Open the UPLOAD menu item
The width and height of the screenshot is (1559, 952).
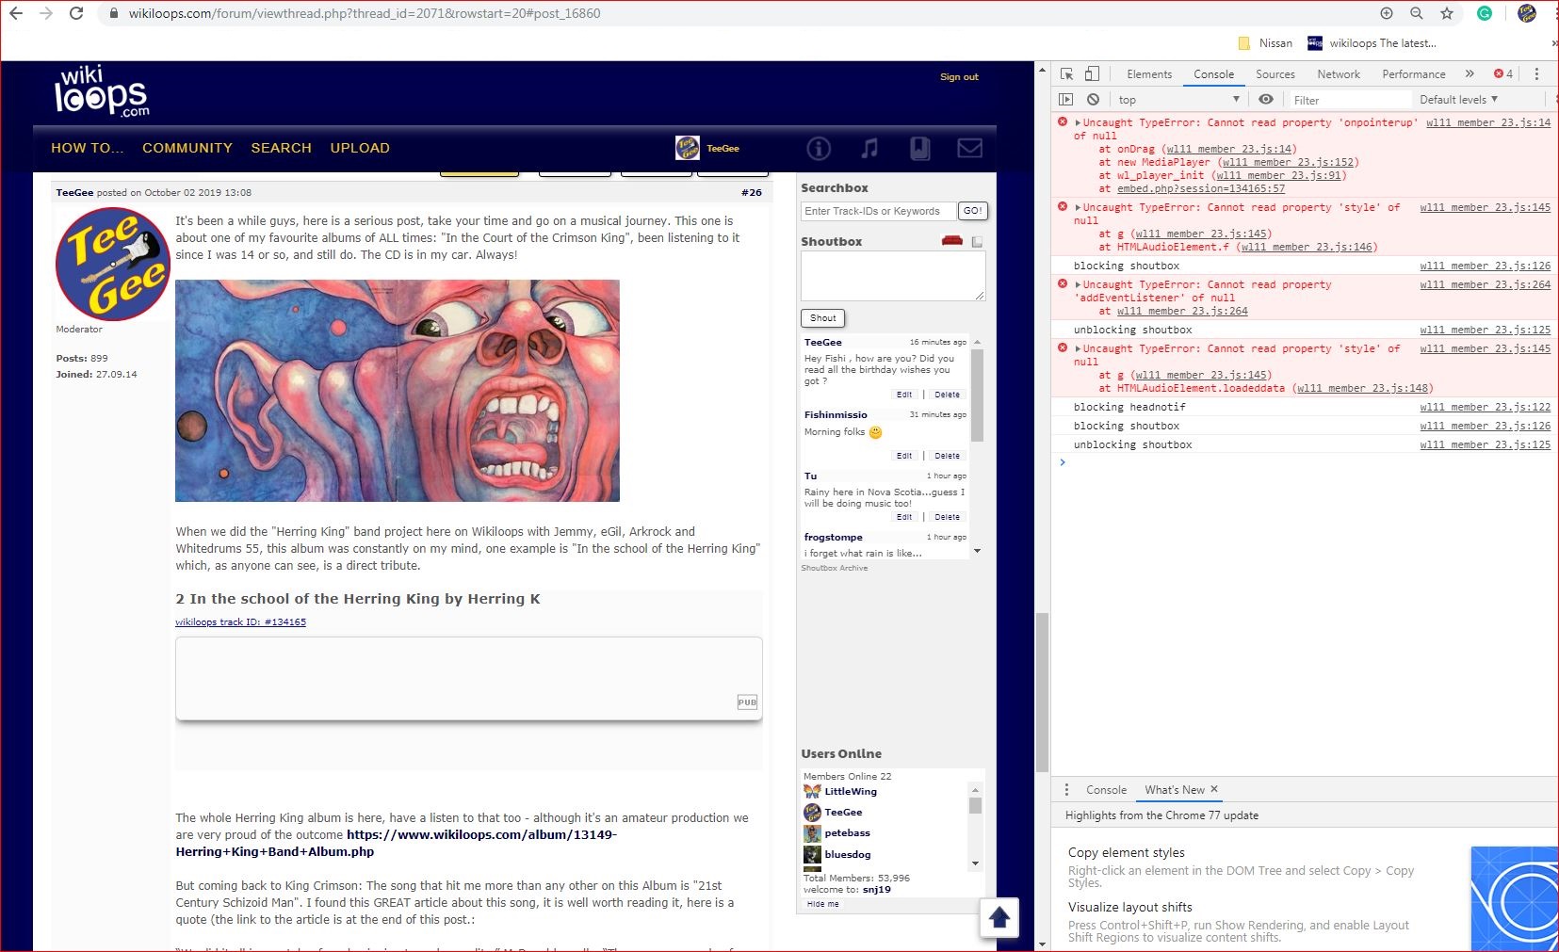click(360, 148)
